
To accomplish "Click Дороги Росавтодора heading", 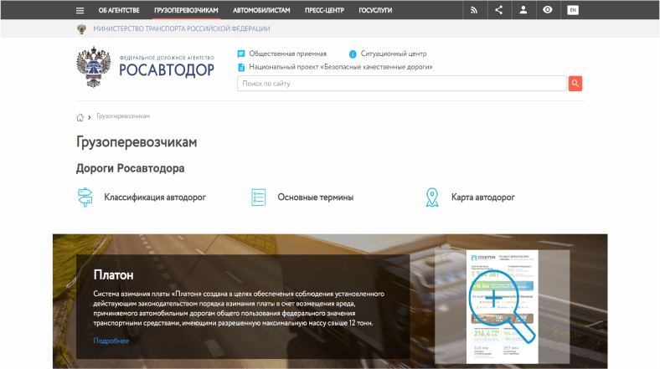I will point(130,168).
